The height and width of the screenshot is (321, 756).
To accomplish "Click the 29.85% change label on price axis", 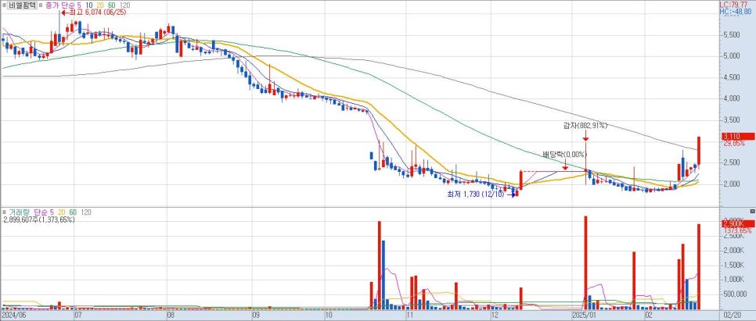I will click(733, 144).
